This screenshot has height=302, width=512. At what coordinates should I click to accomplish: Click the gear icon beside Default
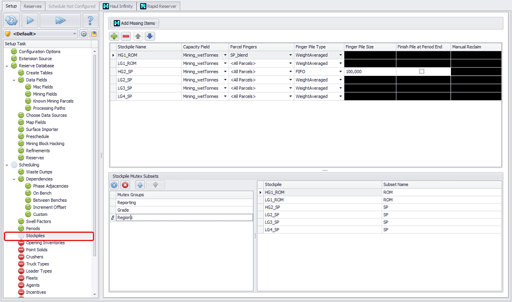(x=84, y=34)
